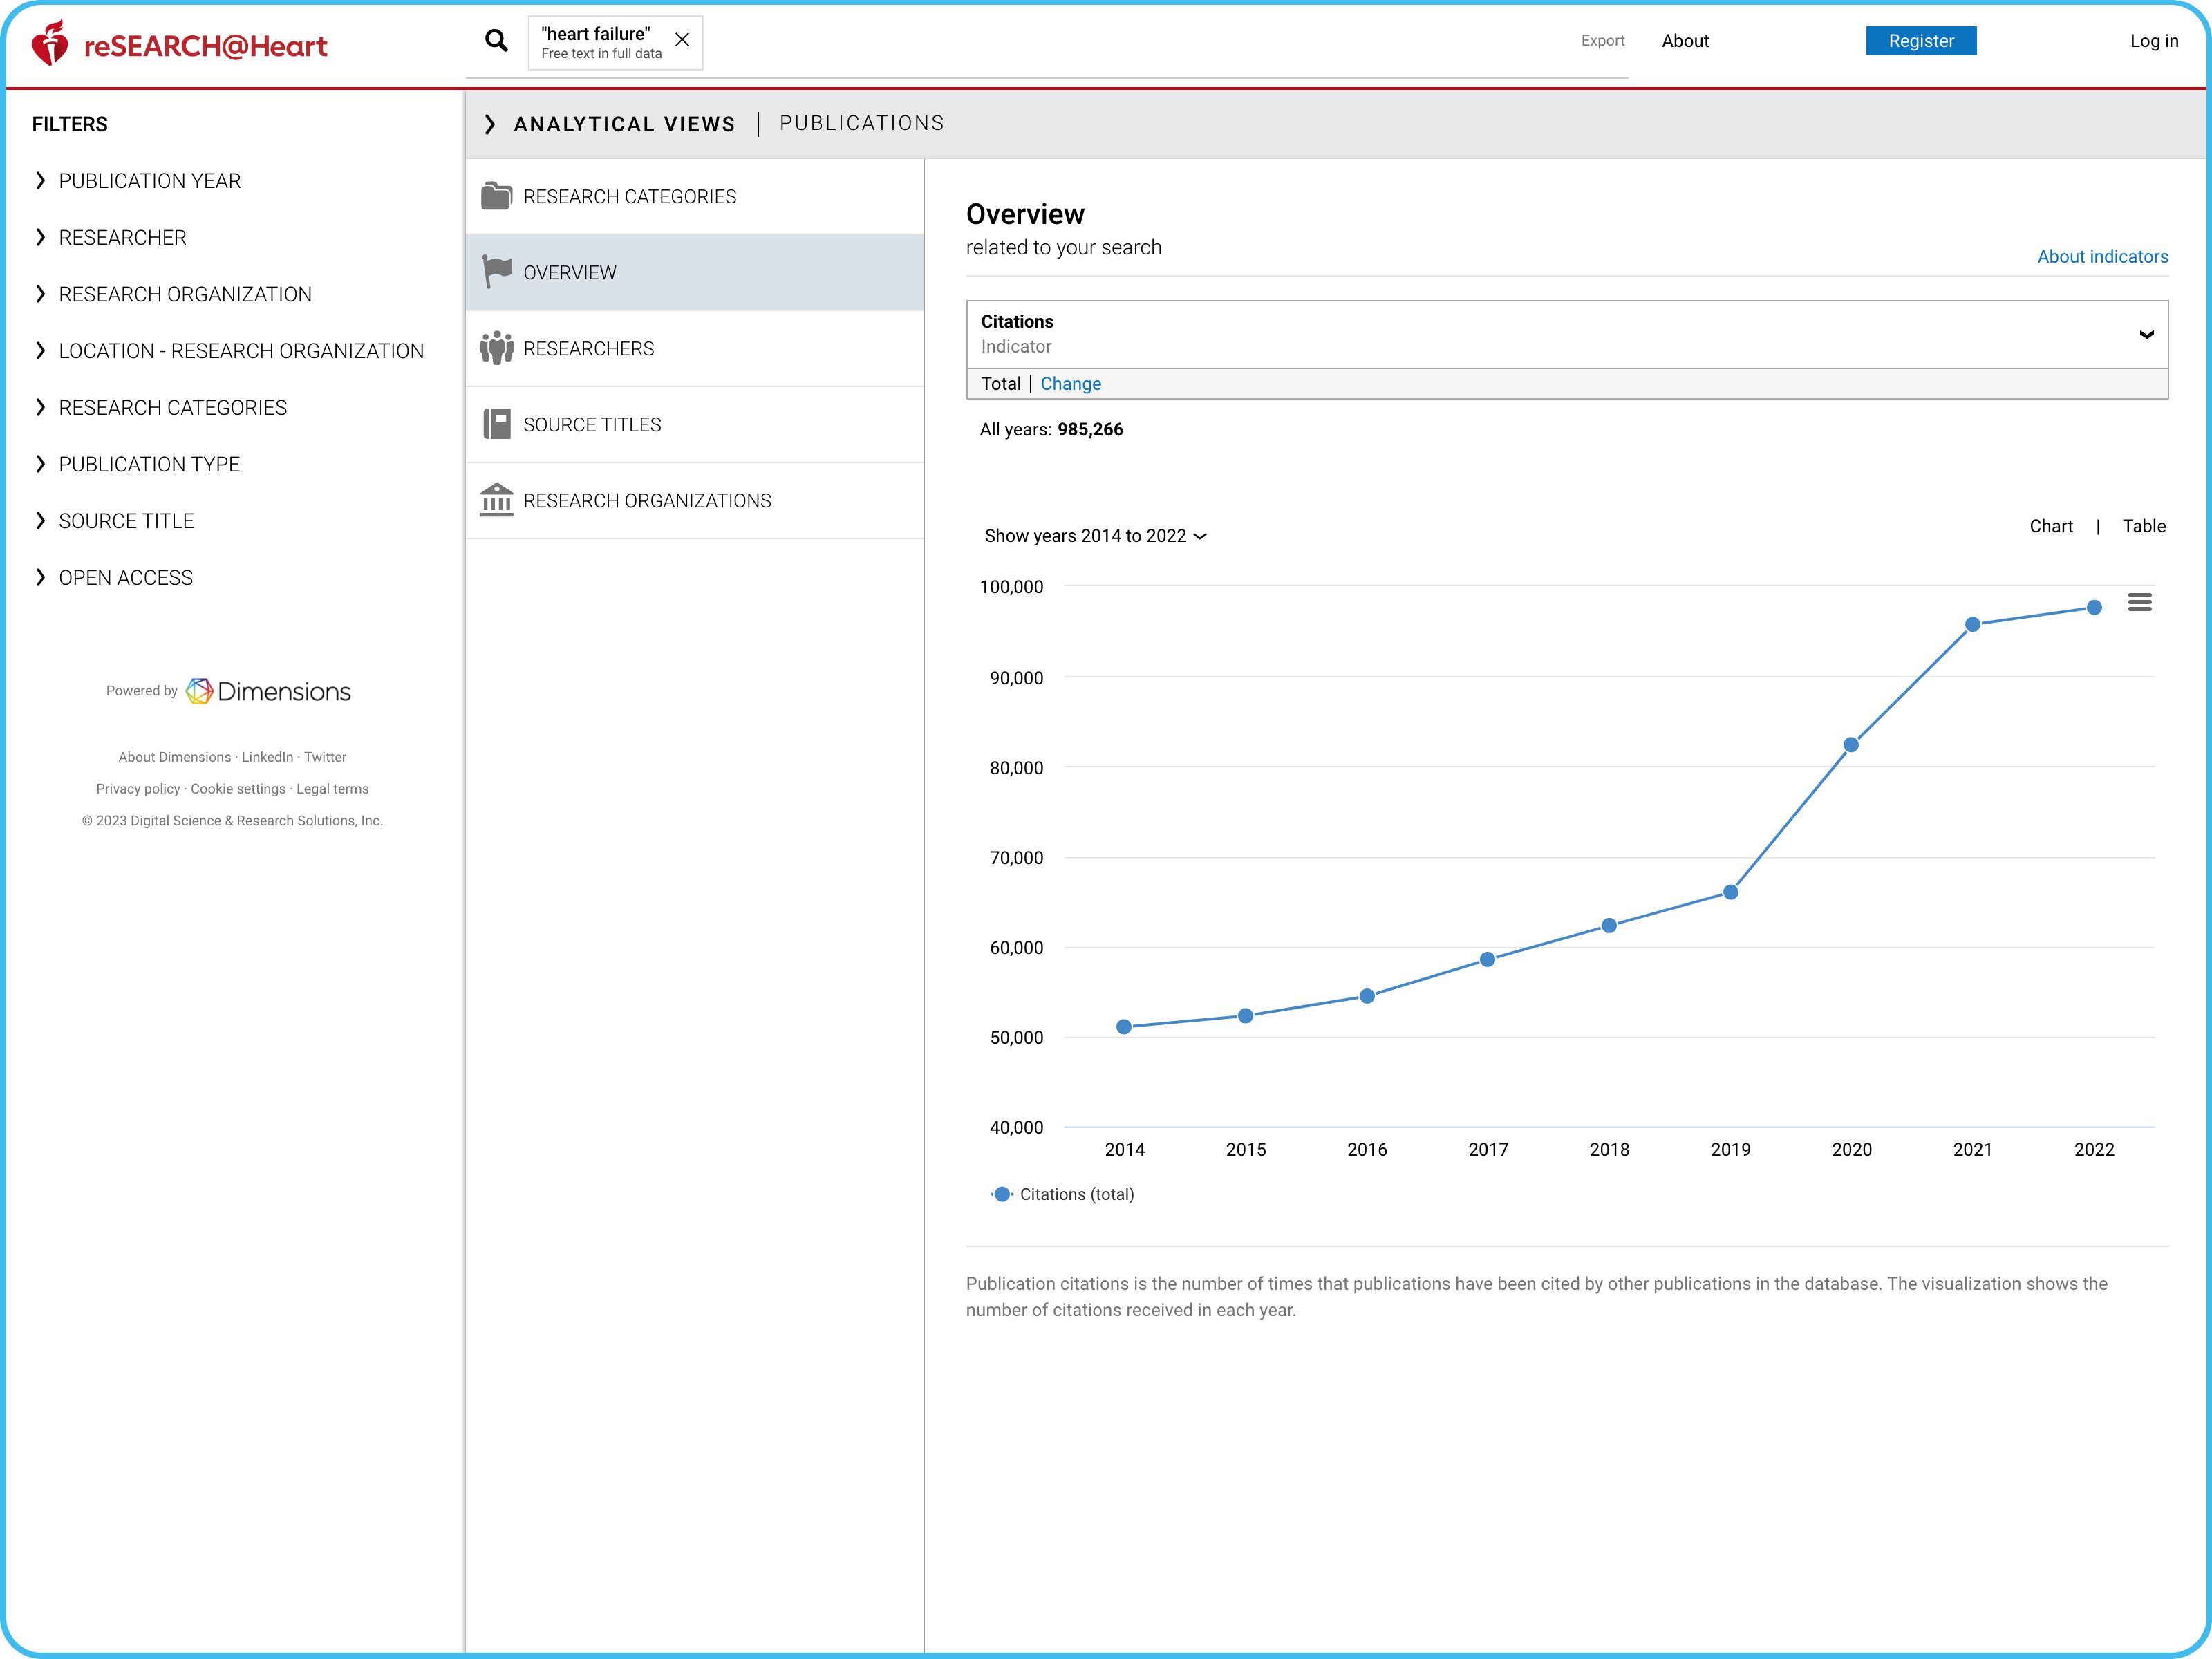This screenshot has height=1659, width=2212.
Task: Collapse the Analytical Views panel chevron
Action: tap(490, 124)
